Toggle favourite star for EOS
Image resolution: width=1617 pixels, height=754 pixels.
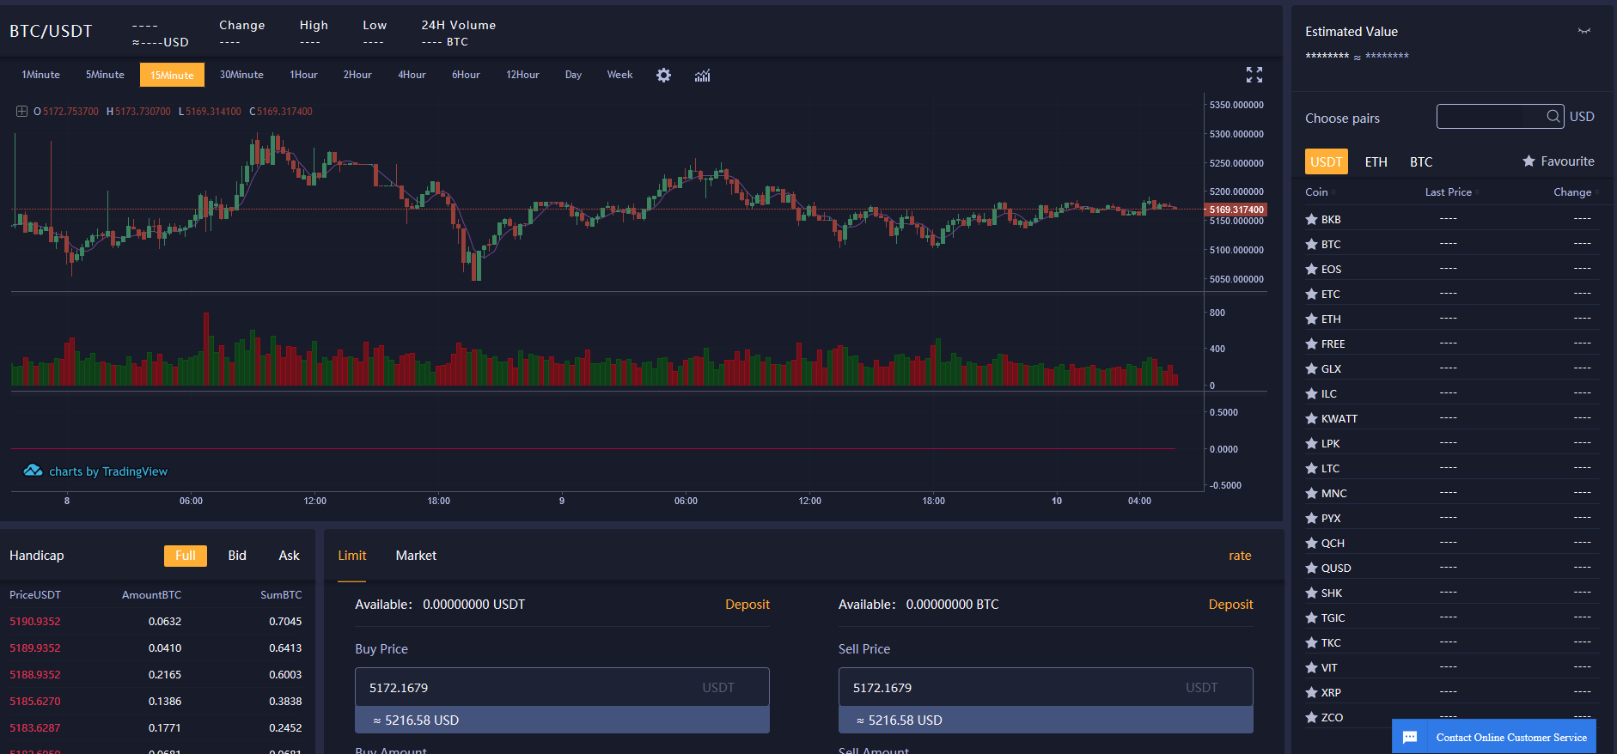pyautogui.click(x=1311, y=269)
